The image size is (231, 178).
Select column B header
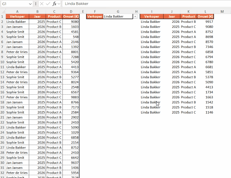pyautogui.click(x=38, y=12)
